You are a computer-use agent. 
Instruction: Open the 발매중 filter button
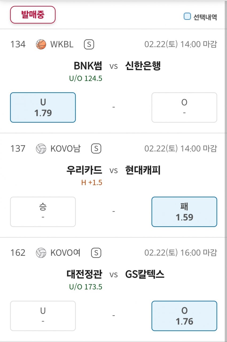33,15
